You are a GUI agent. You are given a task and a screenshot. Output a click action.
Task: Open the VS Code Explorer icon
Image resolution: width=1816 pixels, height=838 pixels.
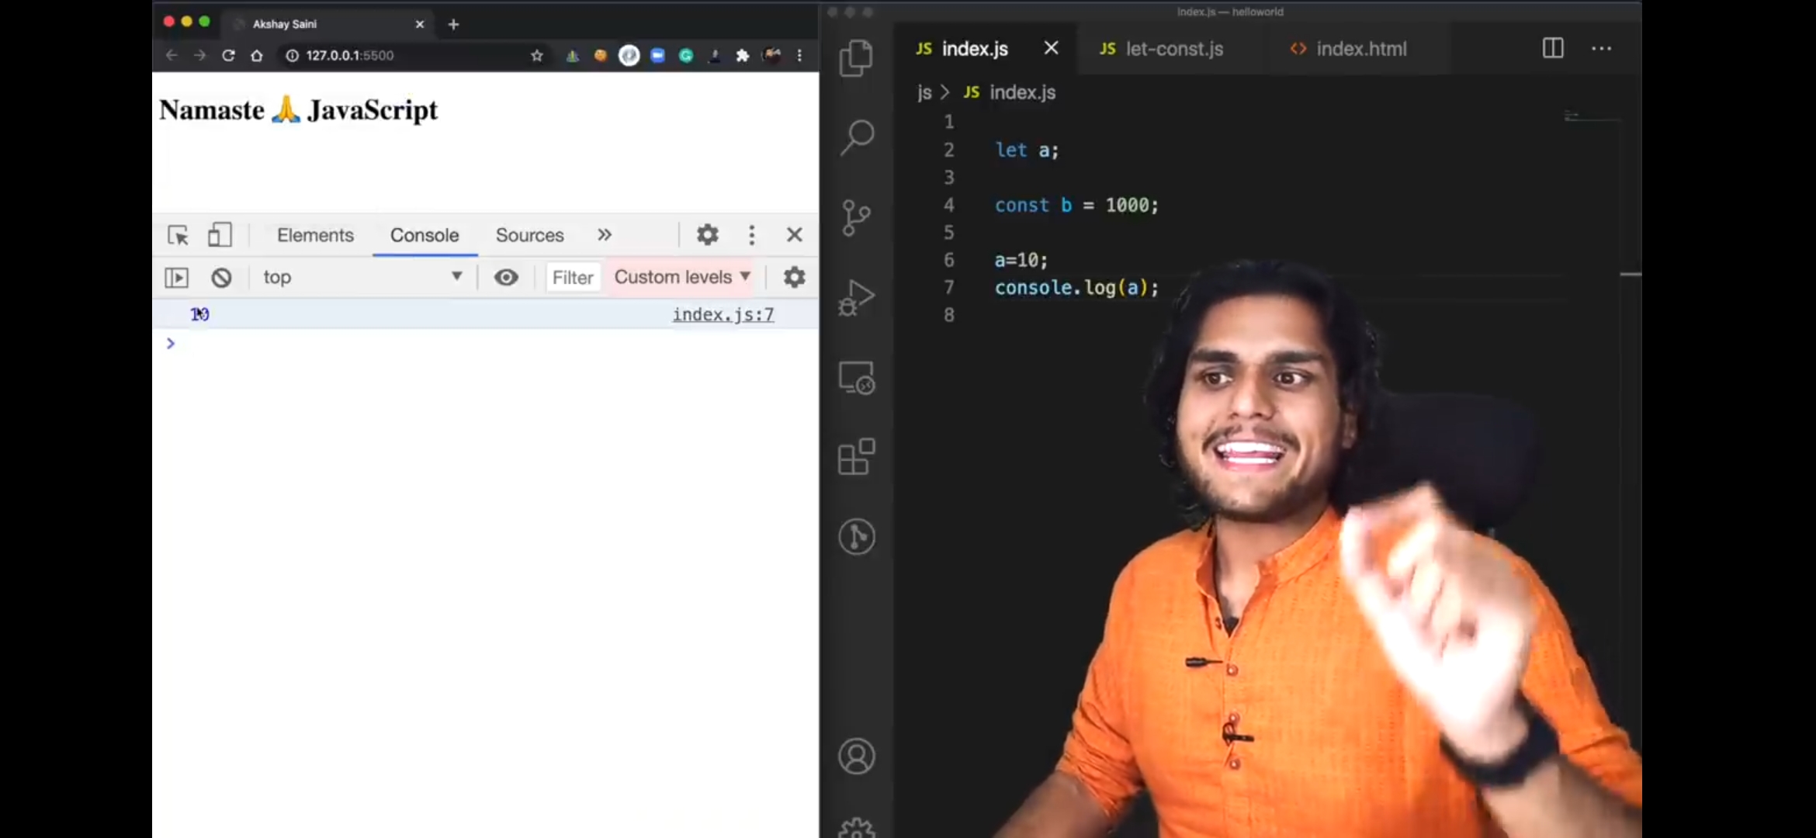click(x=856, y=58)
